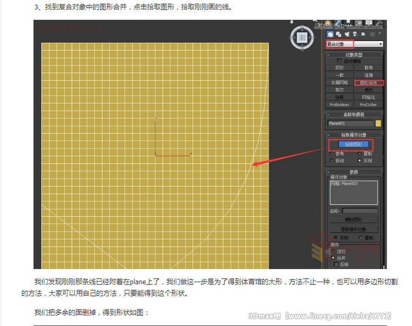The width and height of the screenshot is (412, 326).
Task: Click the 放样 button
Action: tap(339, 97)
